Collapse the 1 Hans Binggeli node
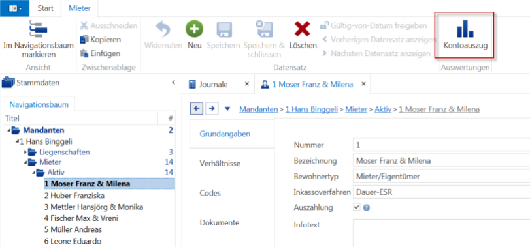This screenshot has width=530, height=247. click(17, 141)
